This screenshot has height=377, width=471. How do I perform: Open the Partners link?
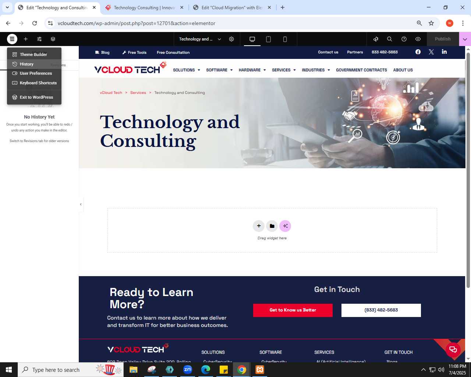(355, 52)
